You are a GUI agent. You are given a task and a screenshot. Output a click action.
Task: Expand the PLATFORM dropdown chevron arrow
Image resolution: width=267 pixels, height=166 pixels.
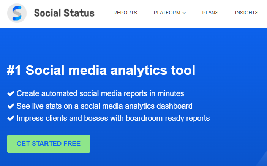[x=184, y=13]
